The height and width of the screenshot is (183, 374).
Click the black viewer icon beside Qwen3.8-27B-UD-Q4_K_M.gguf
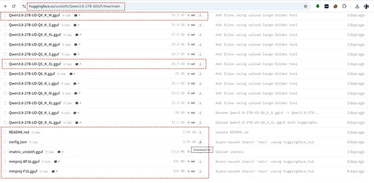pyautogui.click(x=77, y=15)
